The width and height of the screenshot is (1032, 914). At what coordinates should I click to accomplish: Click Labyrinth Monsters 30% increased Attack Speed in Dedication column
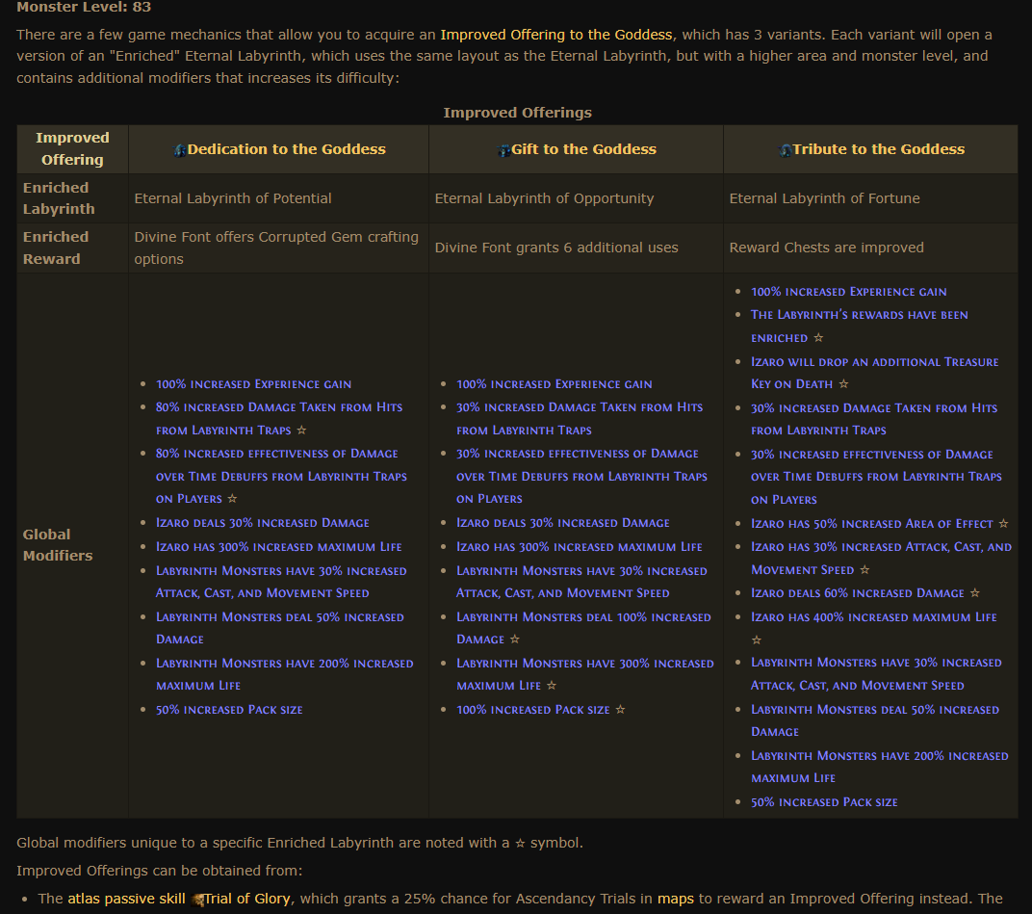pos(281,582)
